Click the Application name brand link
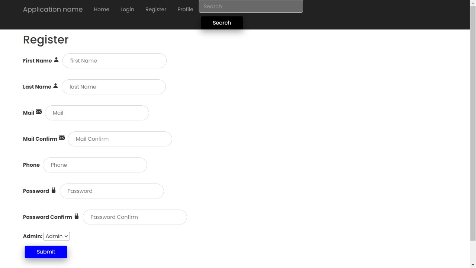The width and height of the screenshot is (476, 268). 53,9
